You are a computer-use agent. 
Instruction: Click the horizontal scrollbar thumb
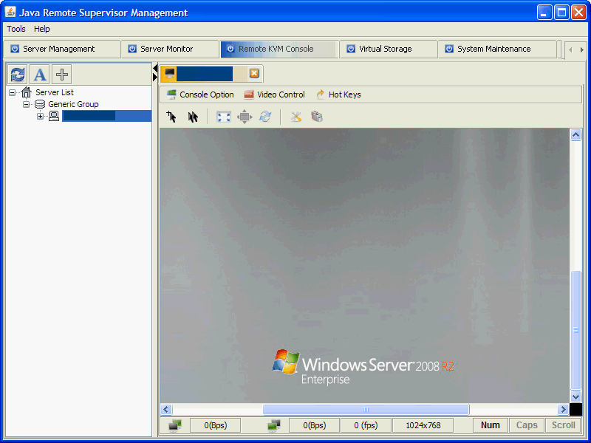click(366, 409)
